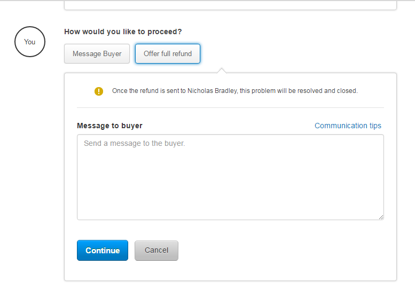The height and width of the screenshot is (288, 415).
Task: Click the previous panel's bottom edge at top
Action: [x=230, y=10]
